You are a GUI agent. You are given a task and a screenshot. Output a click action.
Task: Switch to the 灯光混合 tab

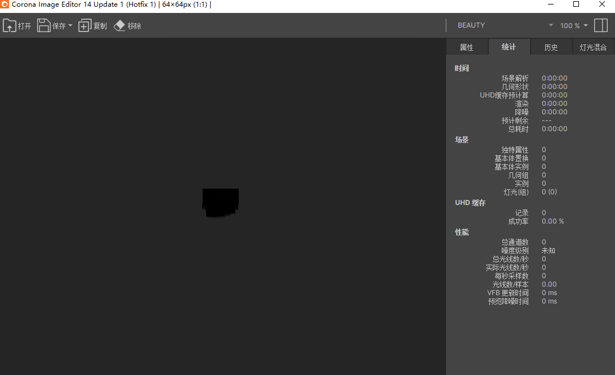[593, 47]
